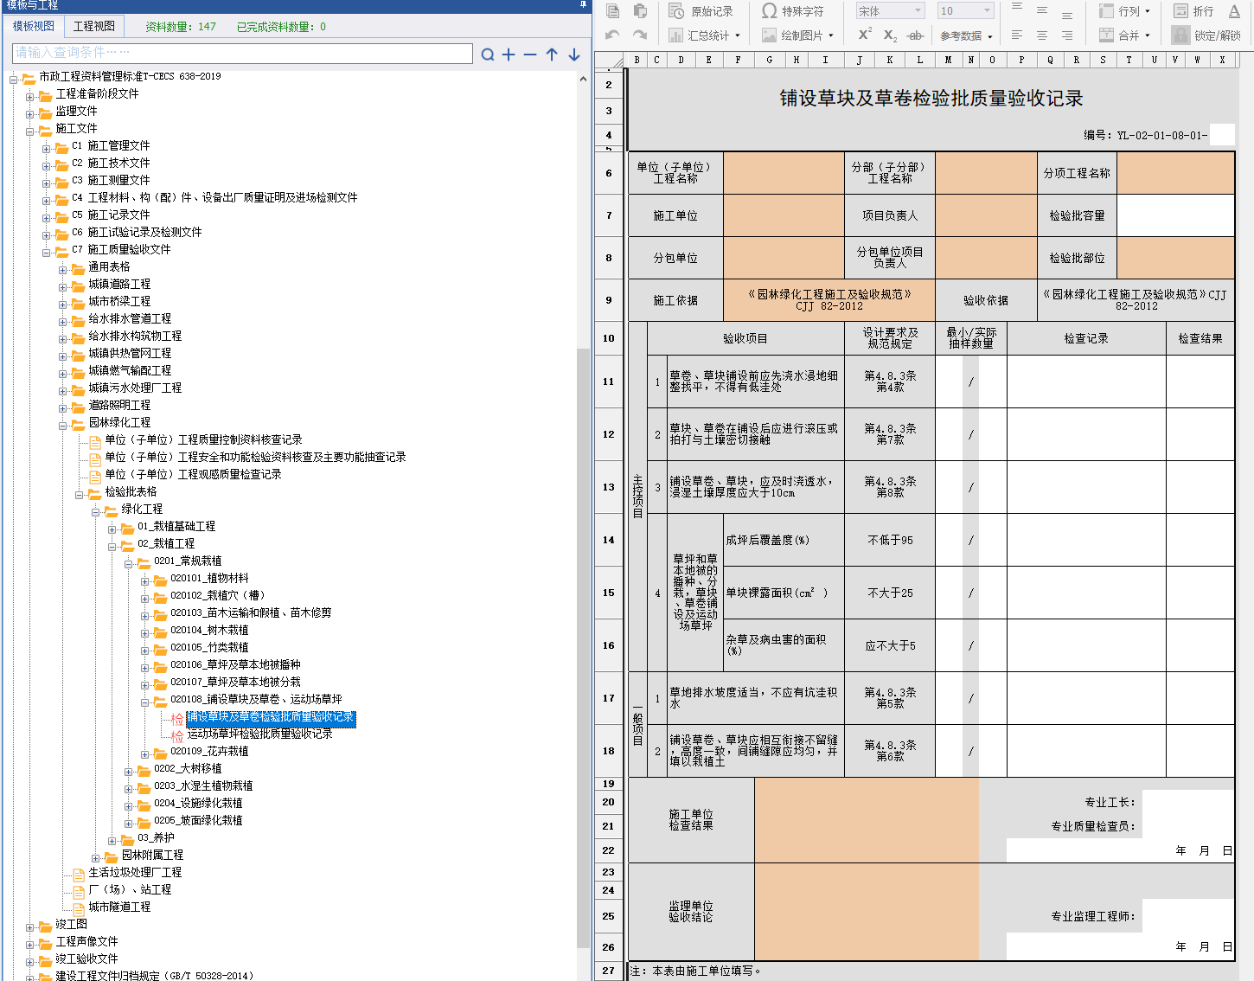Toggle strikethrough ab formatting
The image size is (1254, 981).
pos(916,35)
